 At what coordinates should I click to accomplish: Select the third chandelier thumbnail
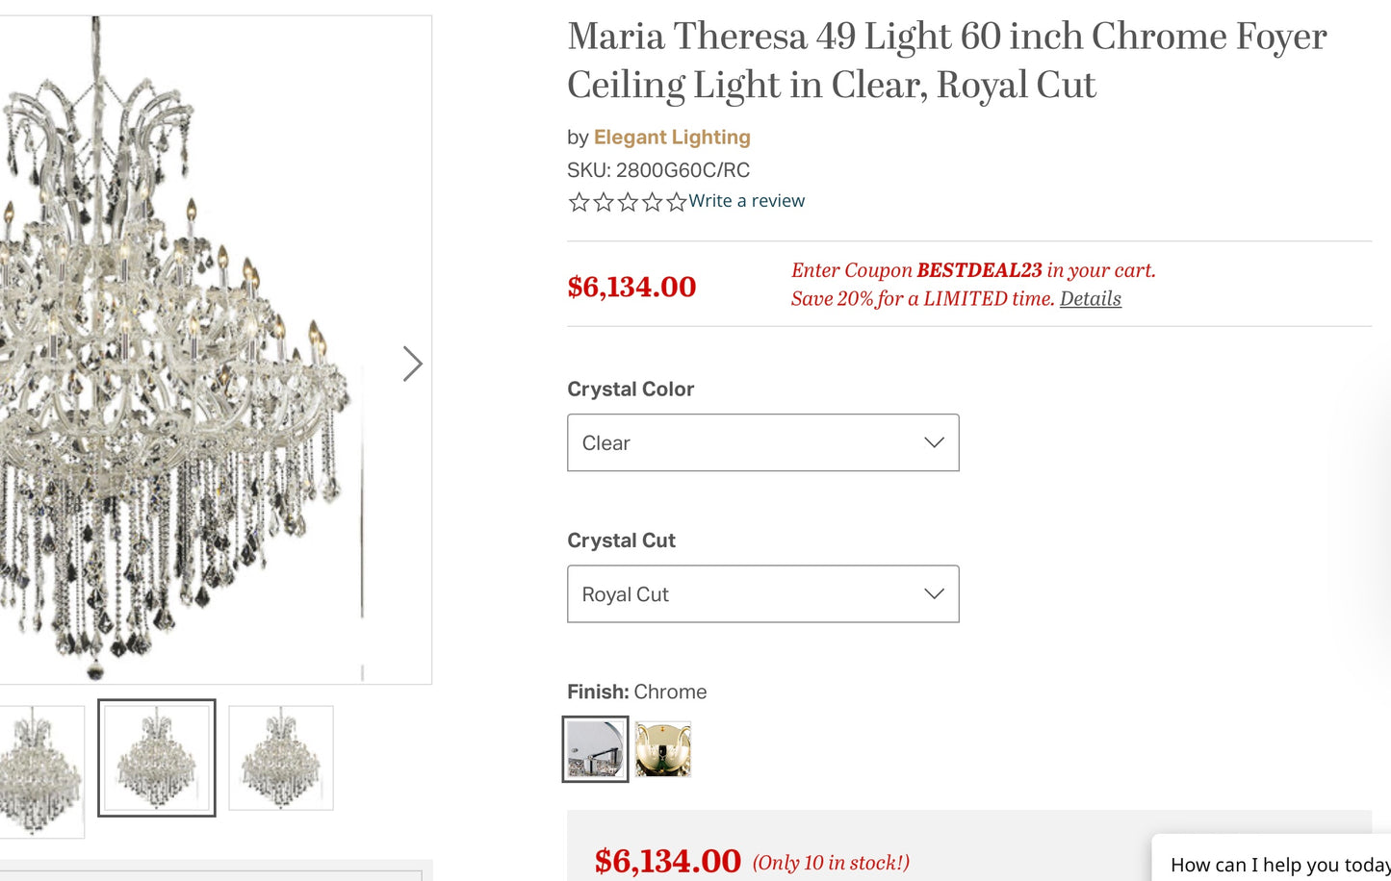(x=280, y=758)
